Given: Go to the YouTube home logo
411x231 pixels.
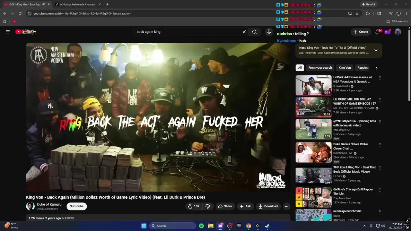Looking at the screenshot, I should pos(26,32).
